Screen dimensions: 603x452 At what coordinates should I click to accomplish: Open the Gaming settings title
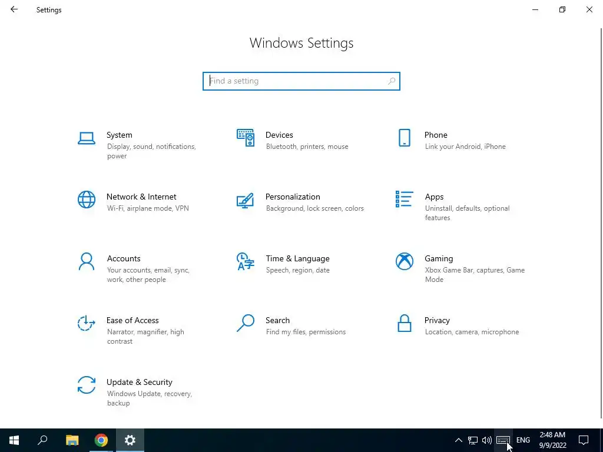coord(439,259)
